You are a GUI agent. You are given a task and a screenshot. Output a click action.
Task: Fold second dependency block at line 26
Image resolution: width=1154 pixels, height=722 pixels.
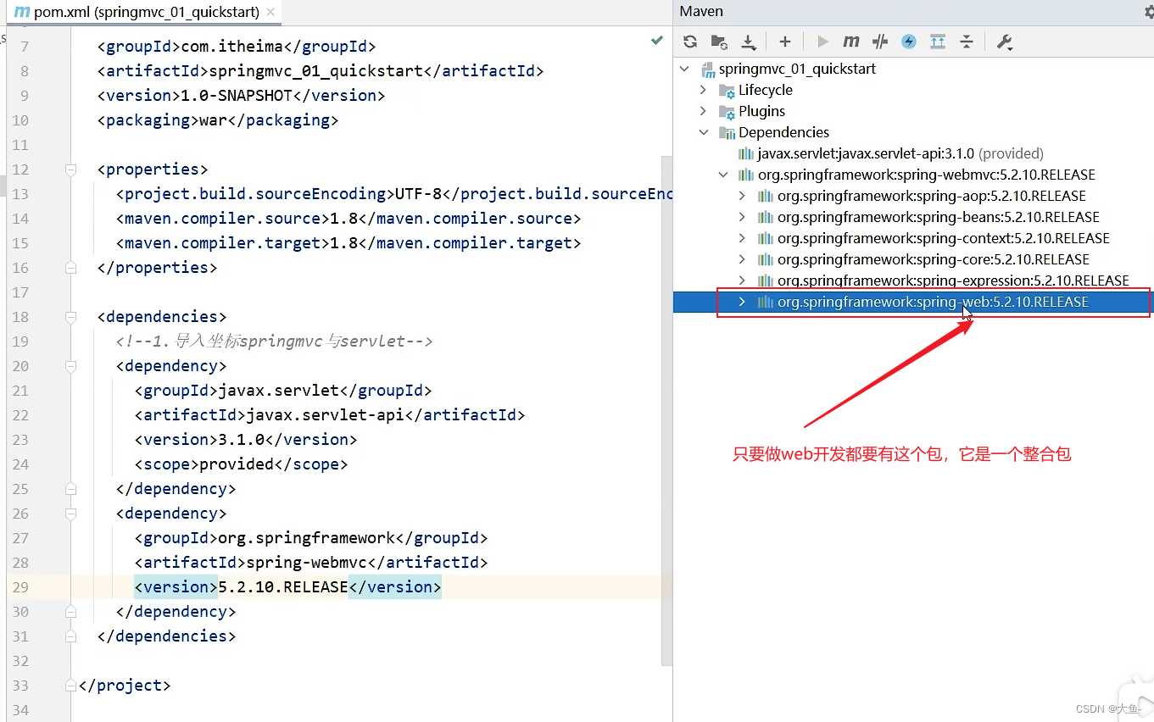click(71, 514)
